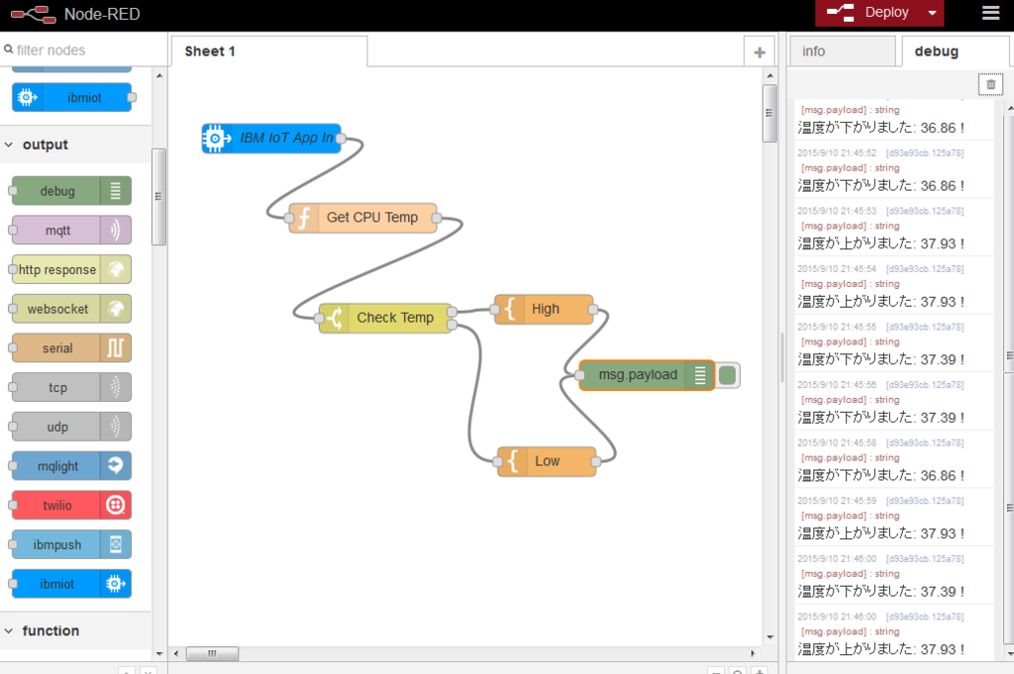
Task: Select the debug palette node
Action: pos(71,191)
